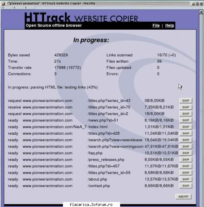Skip the contact.php download

pyautogui.click(x=186, y=186)
